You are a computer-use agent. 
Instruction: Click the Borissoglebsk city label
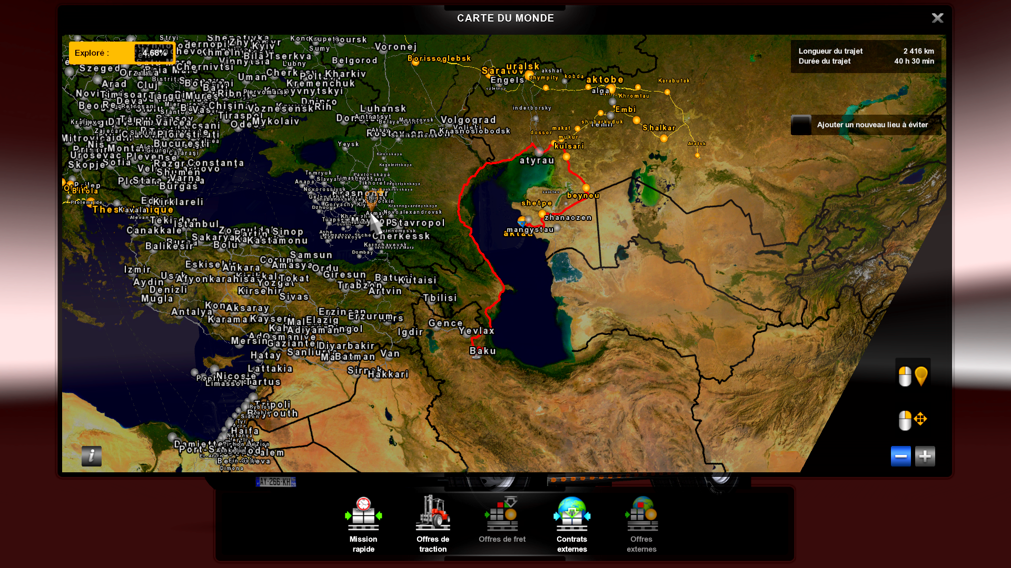pyautogui.click(x=439, y=58)
